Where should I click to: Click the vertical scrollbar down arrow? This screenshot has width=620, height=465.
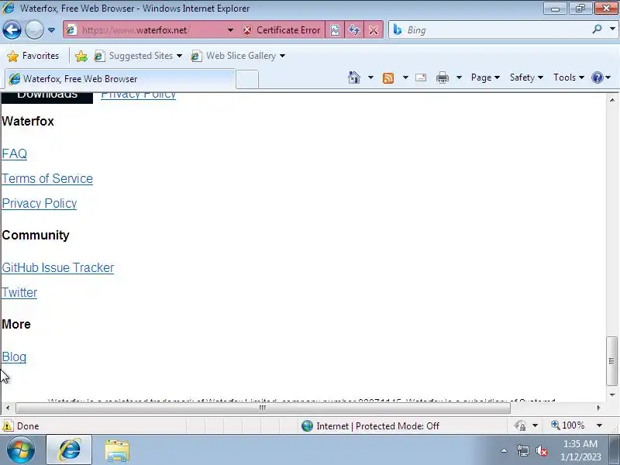pos(611,394)
